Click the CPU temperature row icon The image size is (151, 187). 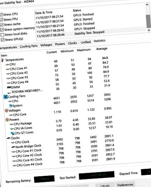7,64
